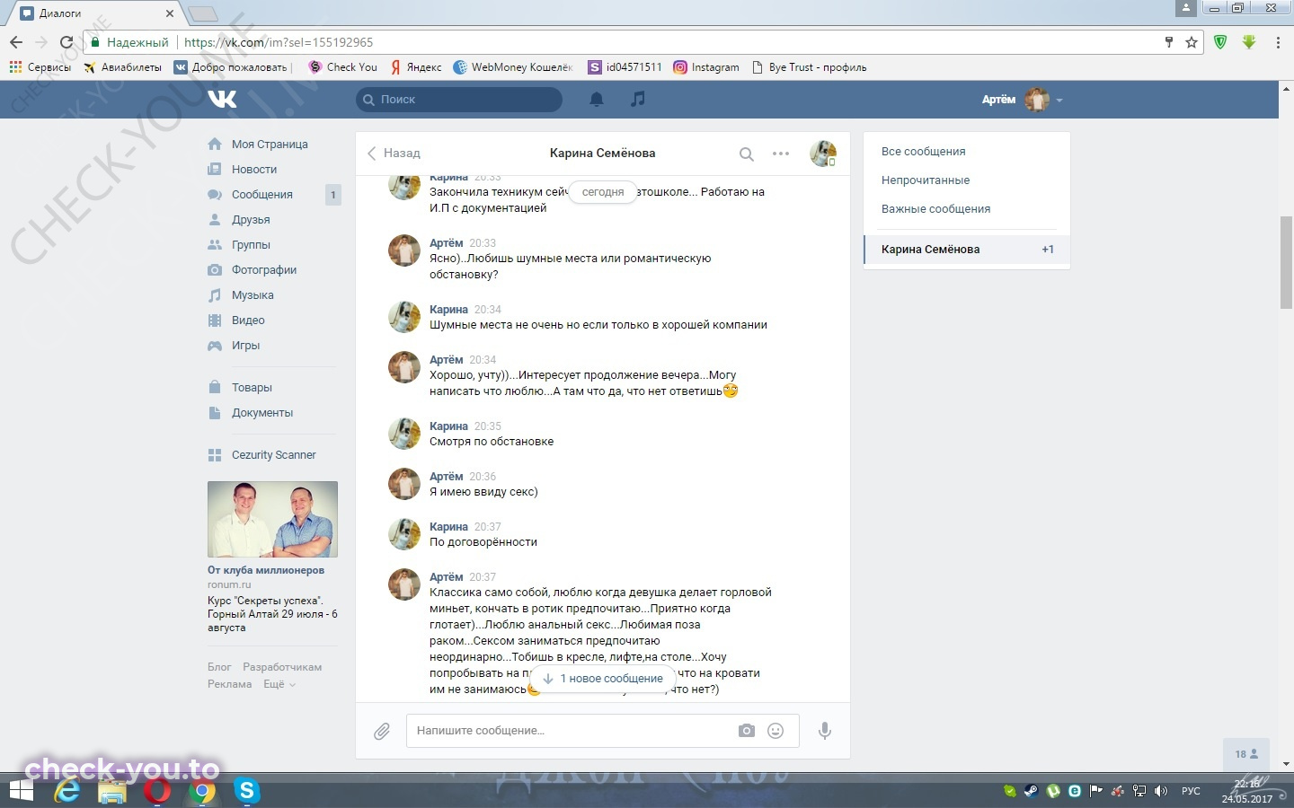Open conversation actions three-dot menu
Image resolution: width=1294 pixels, height=808 pixels.
click(781, 154)
